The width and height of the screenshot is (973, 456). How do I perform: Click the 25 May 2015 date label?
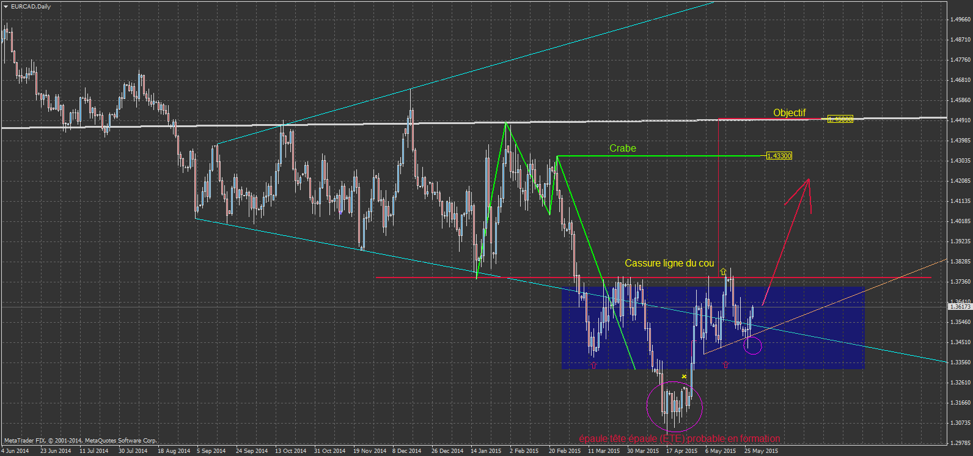click(761, 451)
